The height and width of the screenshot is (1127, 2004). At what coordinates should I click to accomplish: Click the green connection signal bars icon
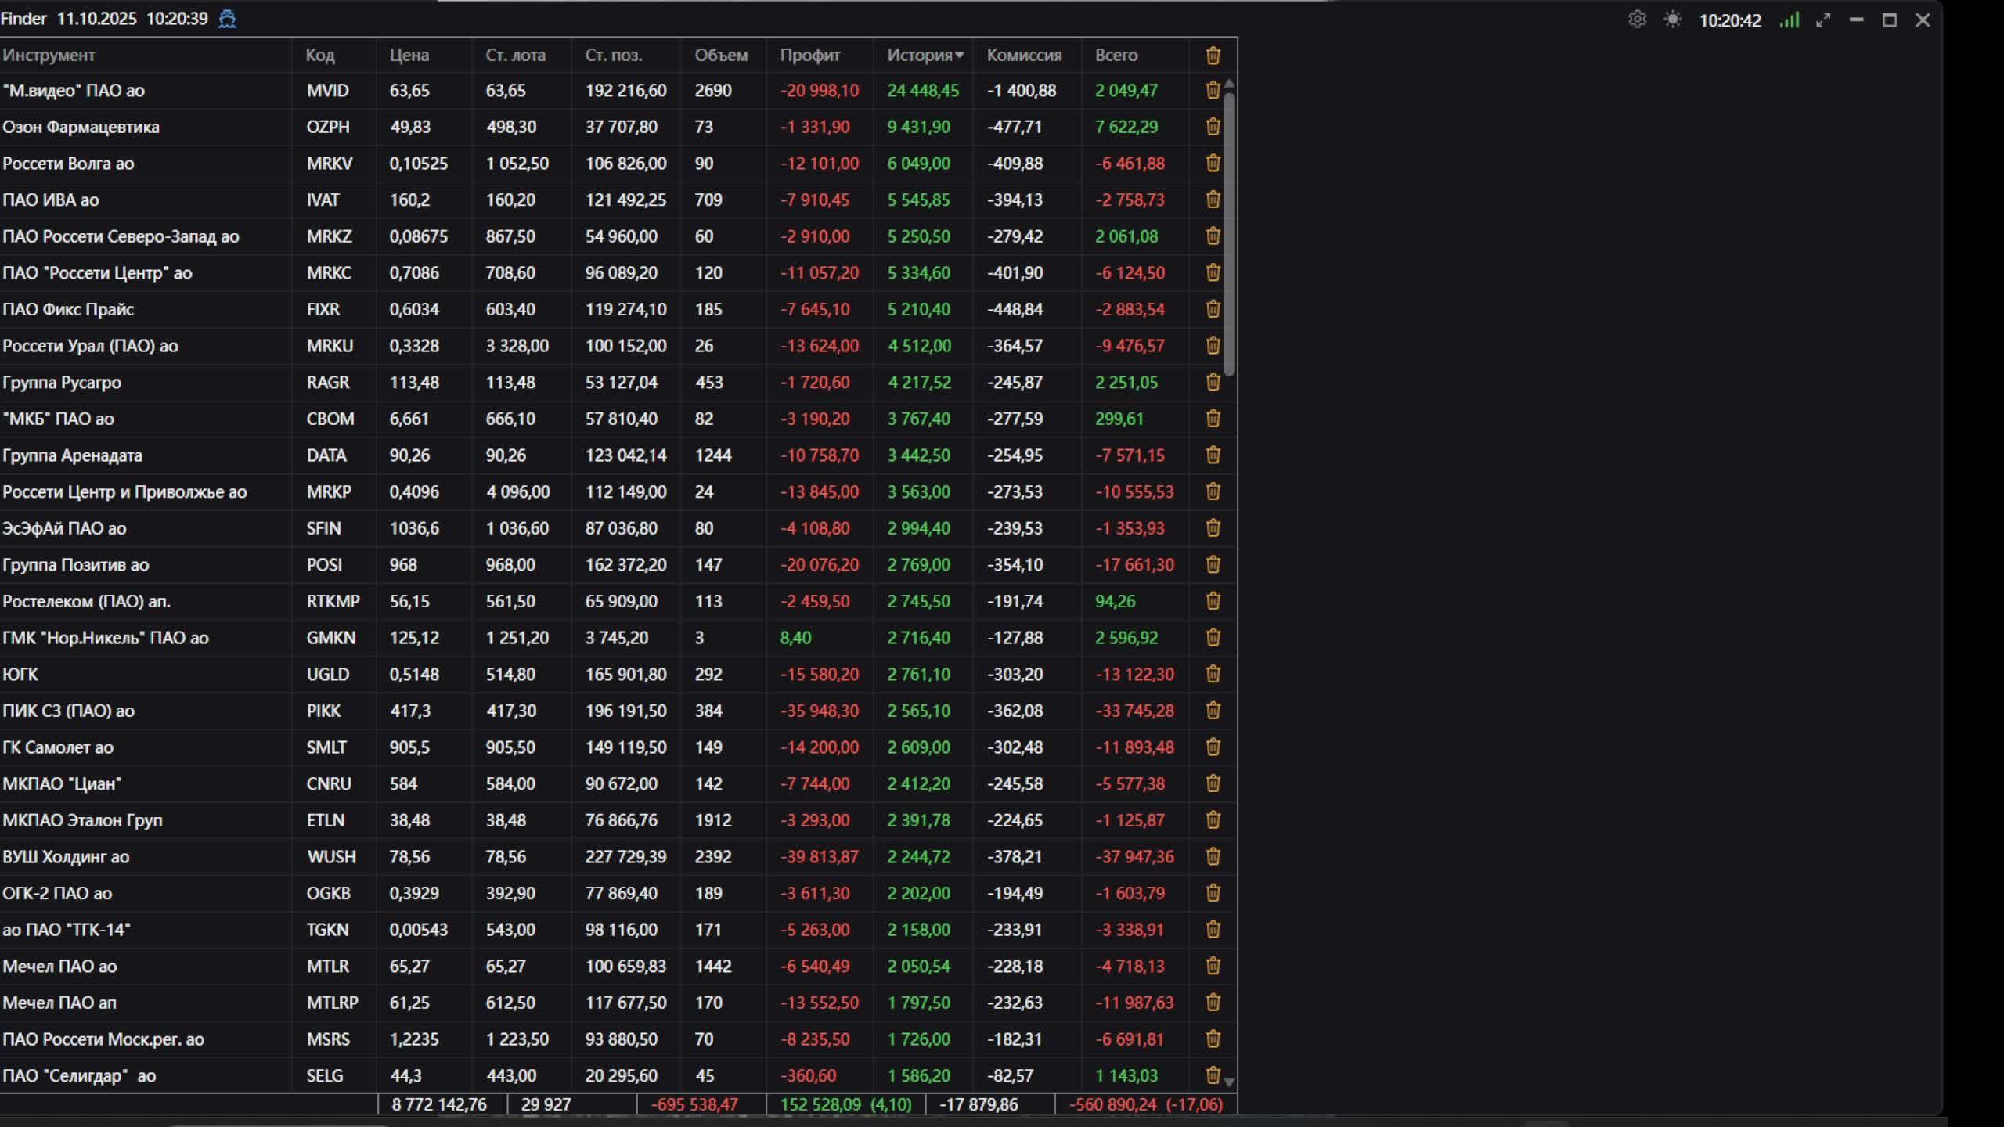(x=1789, y=20)
